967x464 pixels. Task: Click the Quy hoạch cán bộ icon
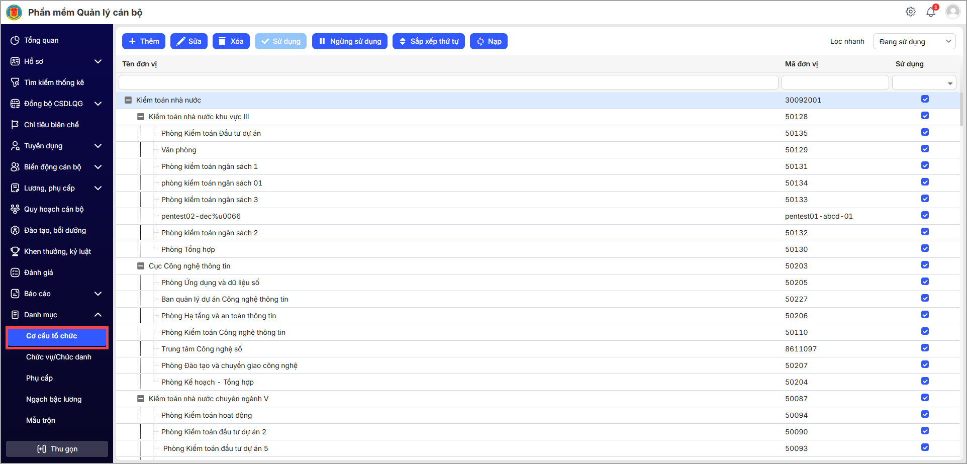click(15, 209)
